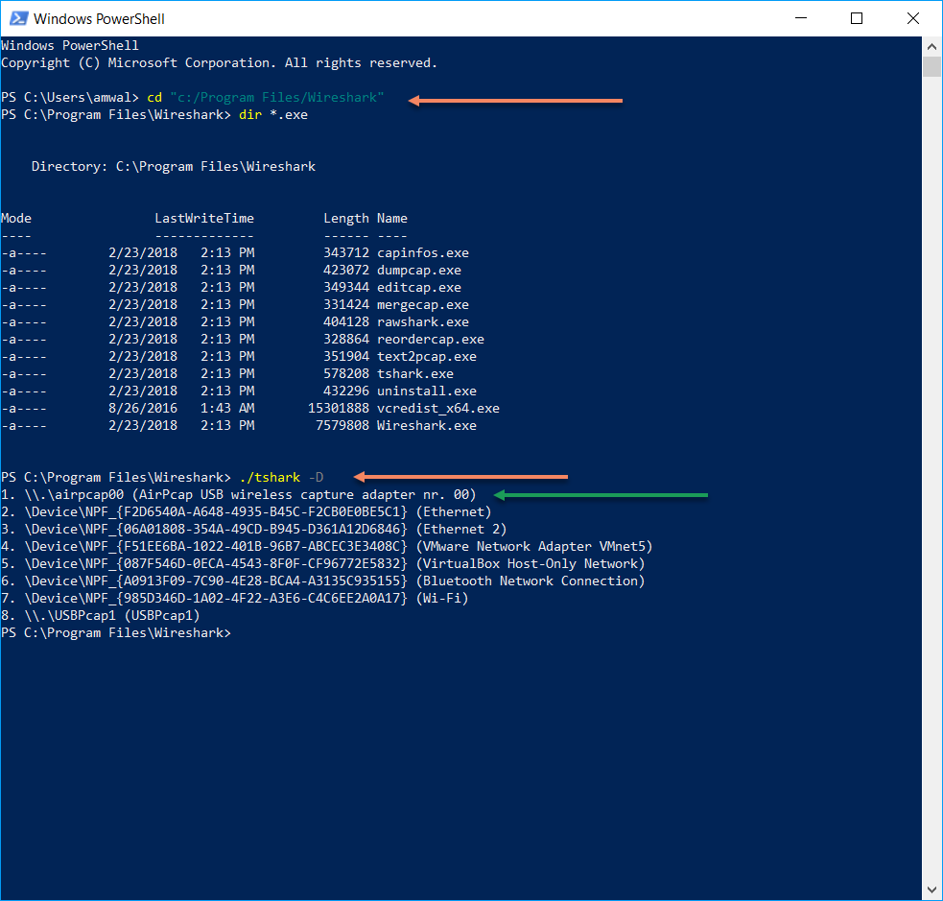Viewport: 943px width, 901px height.
Task: Click the USBPcap1 interface entry
Action: pos(101,615)
